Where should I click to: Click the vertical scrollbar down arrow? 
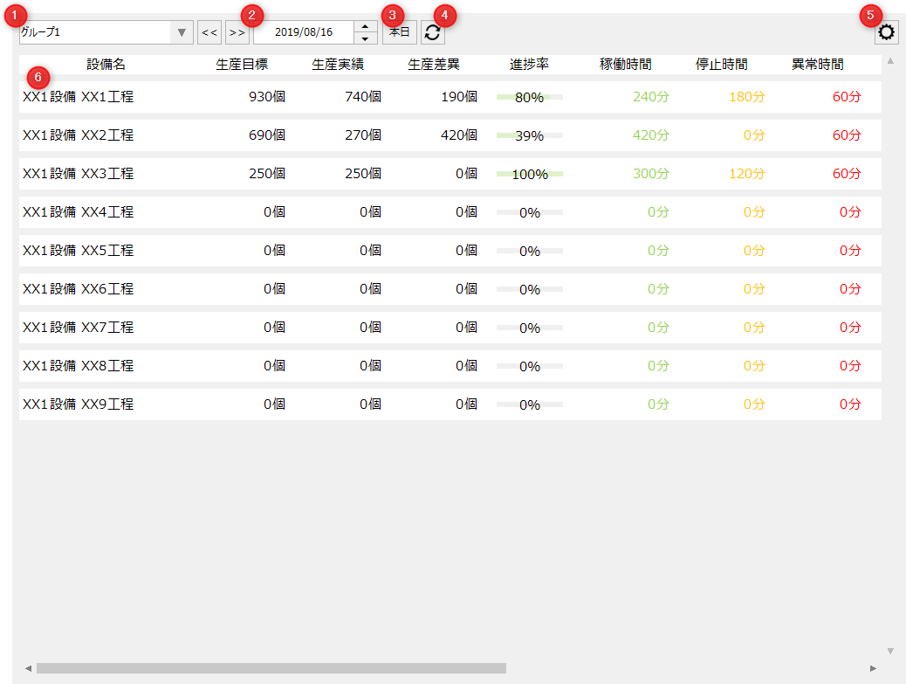tap(891, 650)
